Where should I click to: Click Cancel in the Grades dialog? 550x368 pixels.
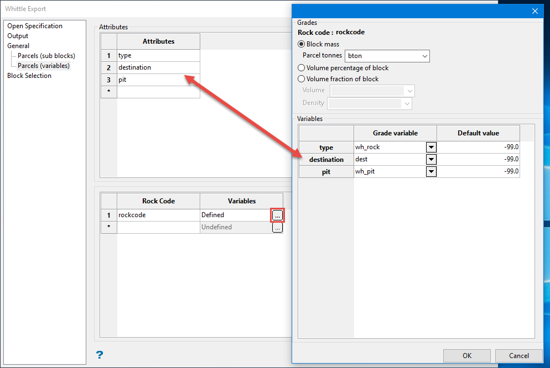519,356
